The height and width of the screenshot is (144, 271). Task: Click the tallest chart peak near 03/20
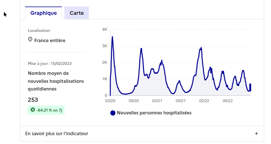pos(112,37)
